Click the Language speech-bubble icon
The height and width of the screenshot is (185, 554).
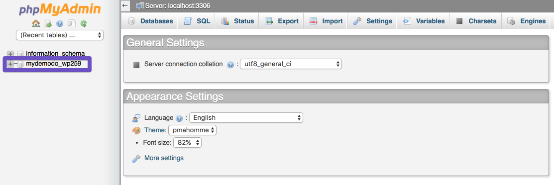tap(136, 118)
